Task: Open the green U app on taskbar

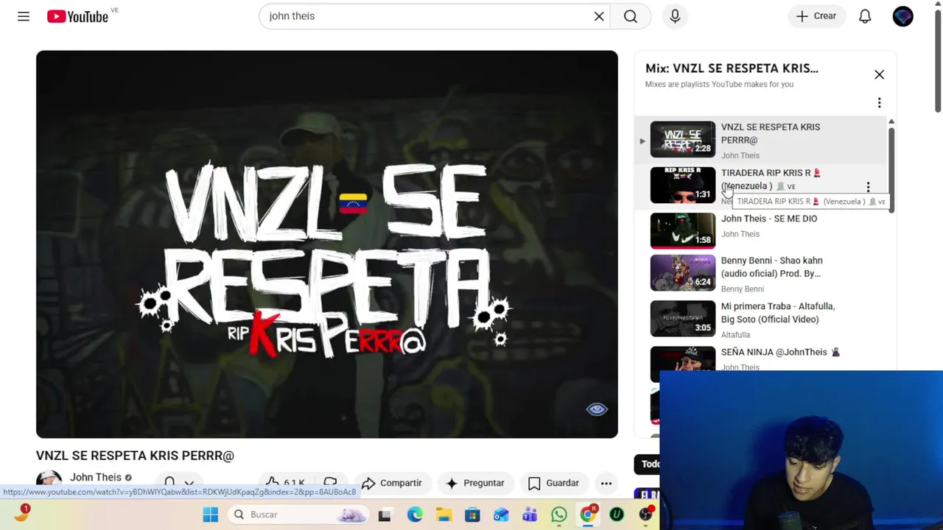Action: click(617, 515)
